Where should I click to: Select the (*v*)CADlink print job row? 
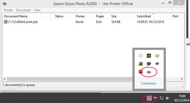point(93,22)
